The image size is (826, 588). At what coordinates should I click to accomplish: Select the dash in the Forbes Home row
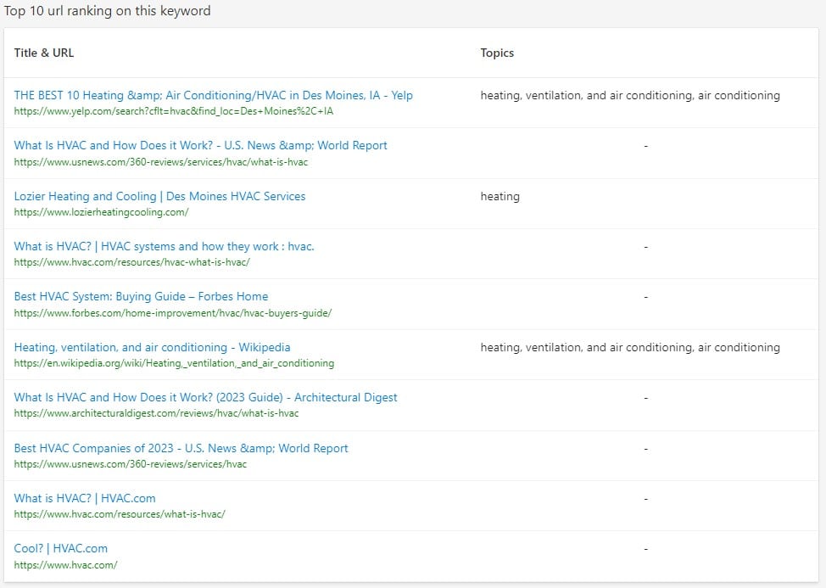646,297
